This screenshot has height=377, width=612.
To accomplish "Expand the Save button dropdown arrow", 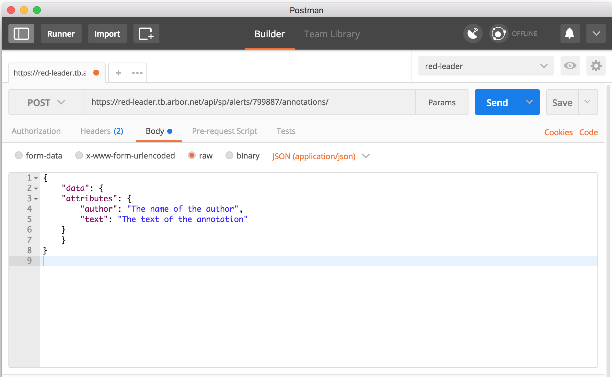I will click(x=588, y=102).
